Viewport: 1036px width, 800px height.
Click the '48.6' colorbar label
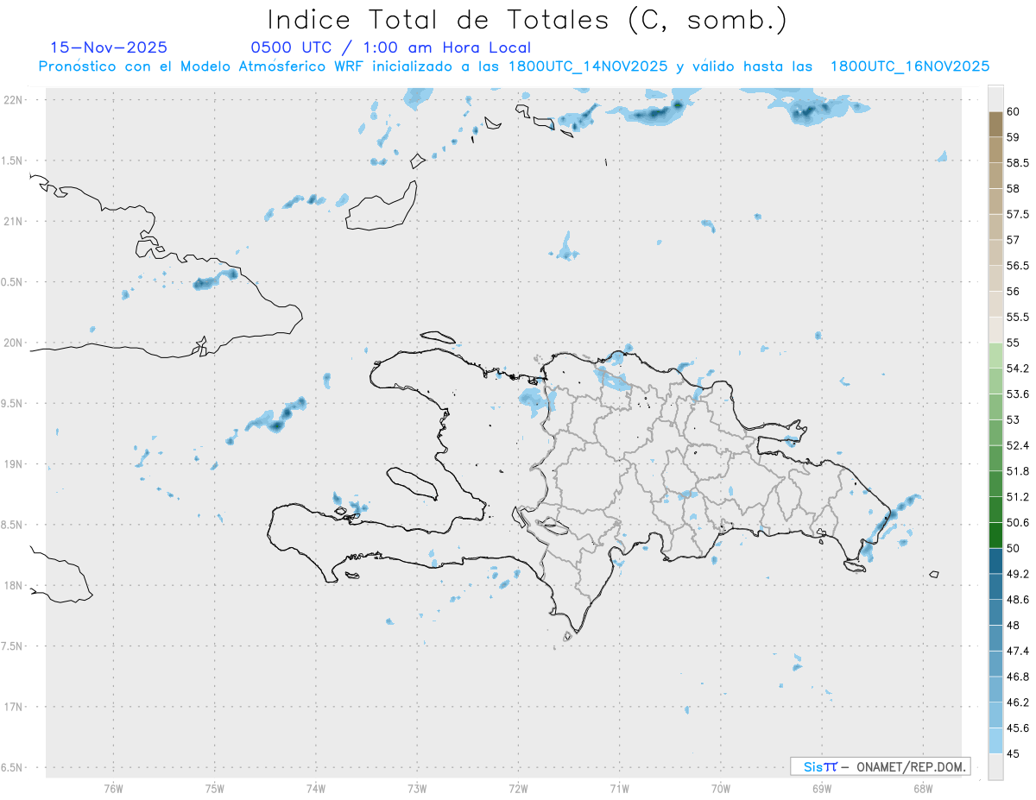[x=1017, y=599]
